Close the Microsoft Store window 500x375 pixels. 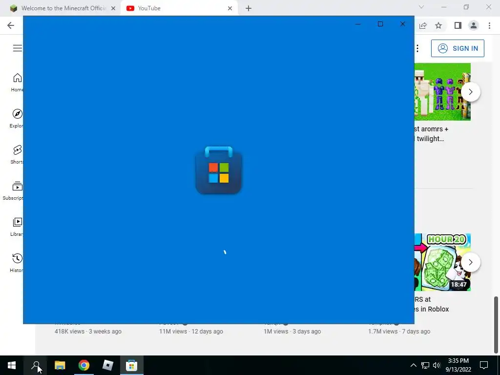[x=403, y=24]
